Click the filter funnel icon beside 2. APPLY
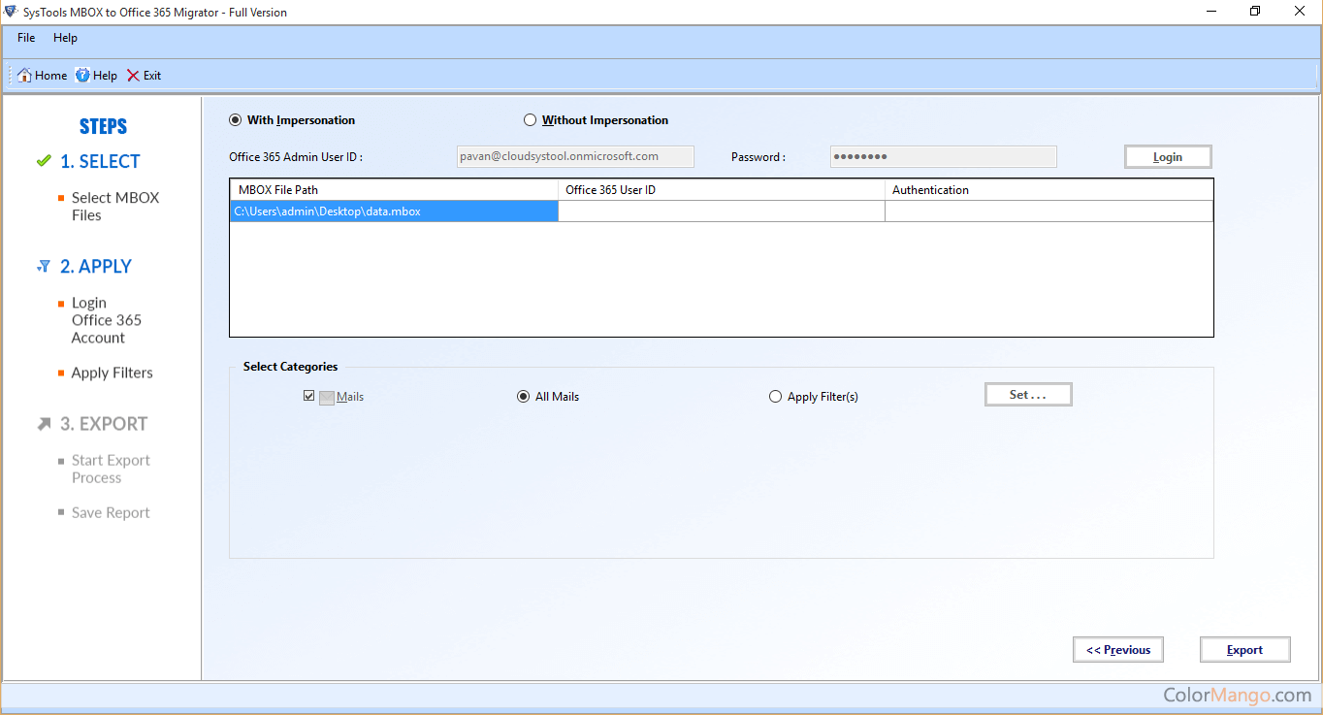Screen dimensions: 1323x715 [x=44, y=266]
